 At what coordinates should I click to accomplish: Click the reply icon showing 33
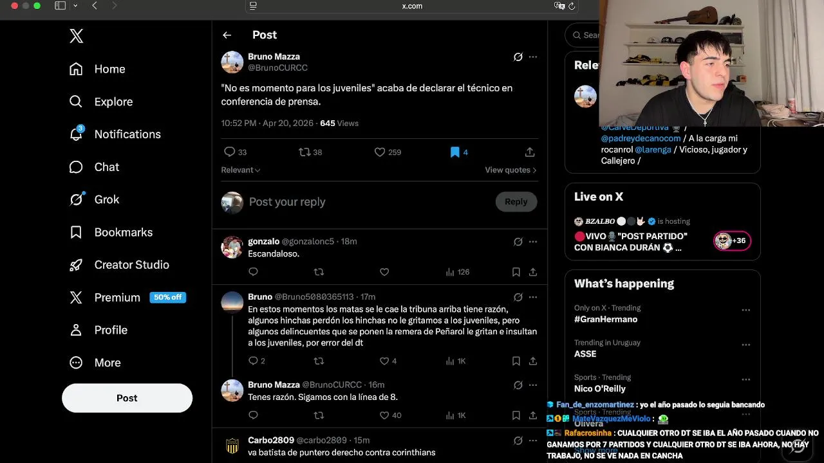[x=235, y=152]
